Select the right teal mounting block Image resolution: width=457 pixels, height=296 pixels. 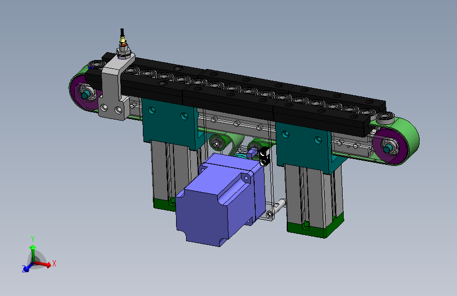tap(305, 147)
